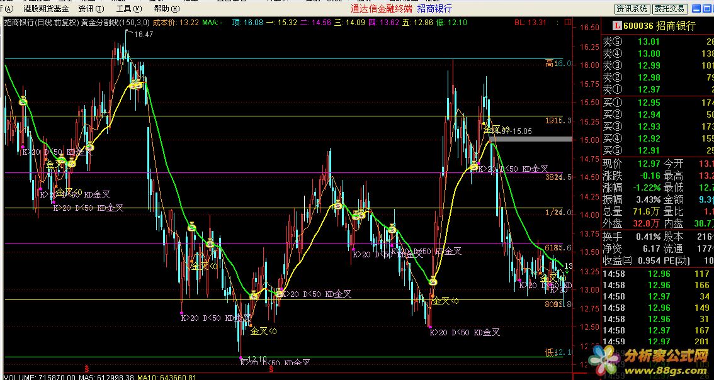The height and width of the screenshot is (380, 714).
Task: Click the grey gap bar at the 15.00 level
Action: 532,138
